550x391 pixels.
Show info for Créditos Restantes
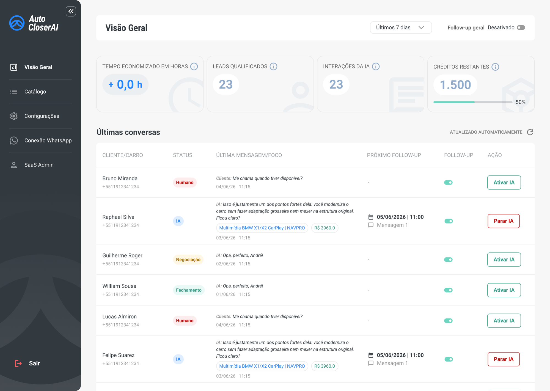click(x=495, y=67)
